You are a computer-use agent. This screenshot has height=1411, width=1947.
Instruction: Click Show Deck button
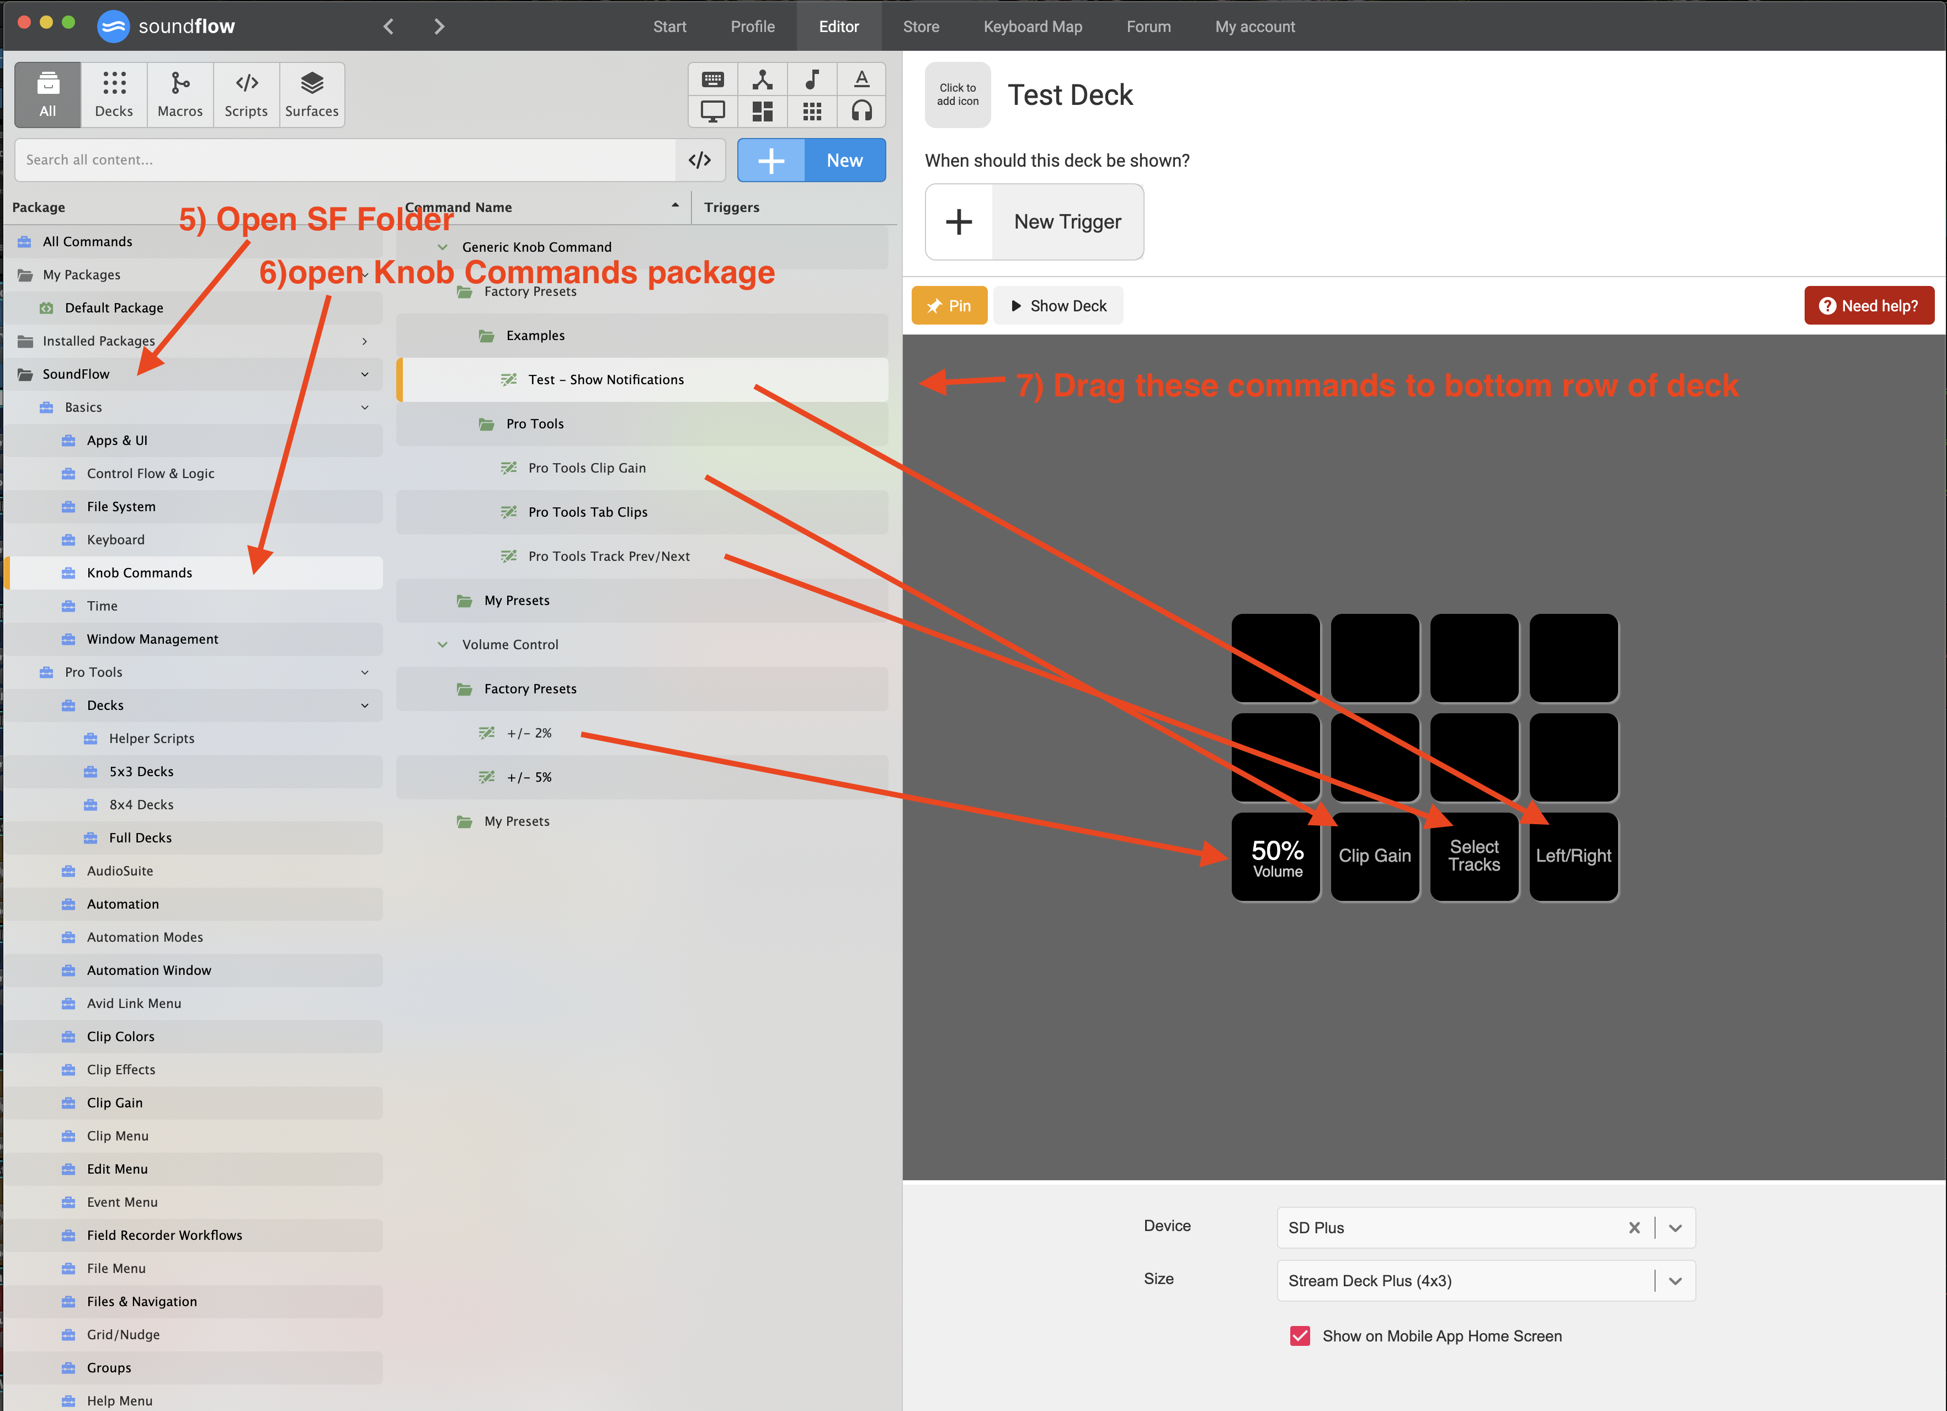[1058, 306]
